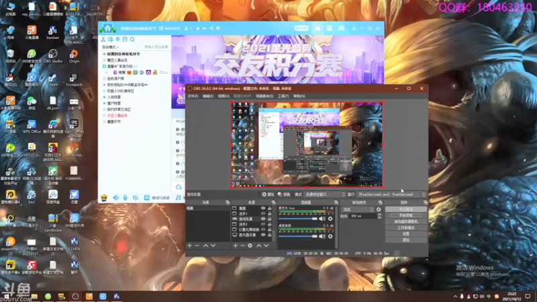Remove selected scene with minus icon
Screen dimensions: 537x302
(197, 246)
